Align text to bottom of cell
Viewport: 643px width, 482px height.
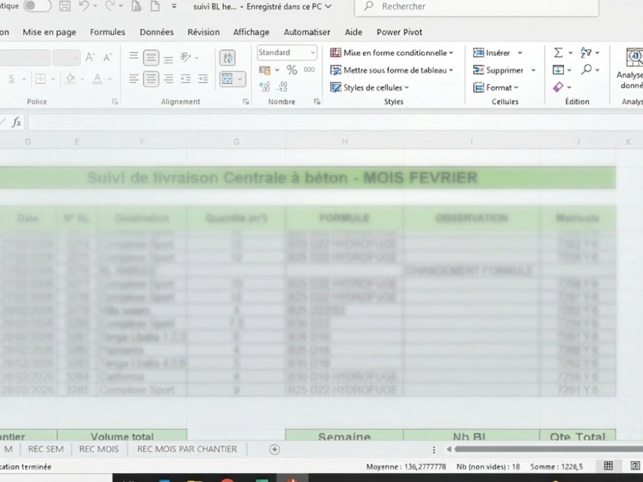click(x=168, y=59)
